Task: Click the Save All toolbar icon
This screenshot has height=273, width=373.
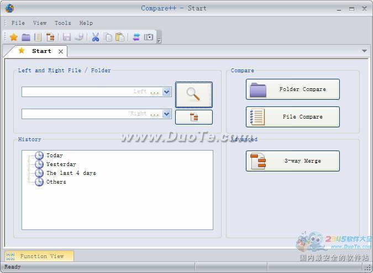Action: pyautogui.click(x=79, y=37)
